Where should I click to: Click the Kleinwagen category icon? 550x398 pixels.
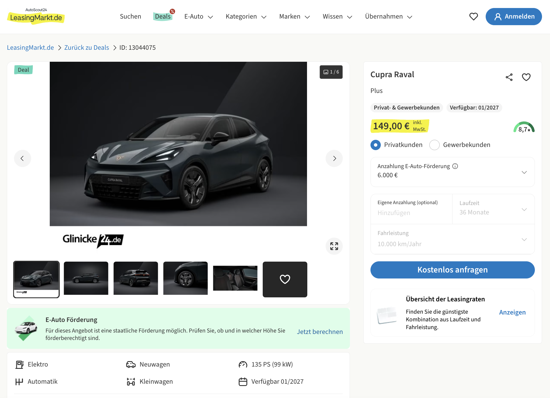point(131,382)
